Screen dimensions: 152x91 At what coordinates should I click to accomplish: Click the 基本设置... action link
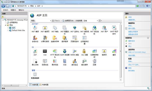[x=132, y=28]
